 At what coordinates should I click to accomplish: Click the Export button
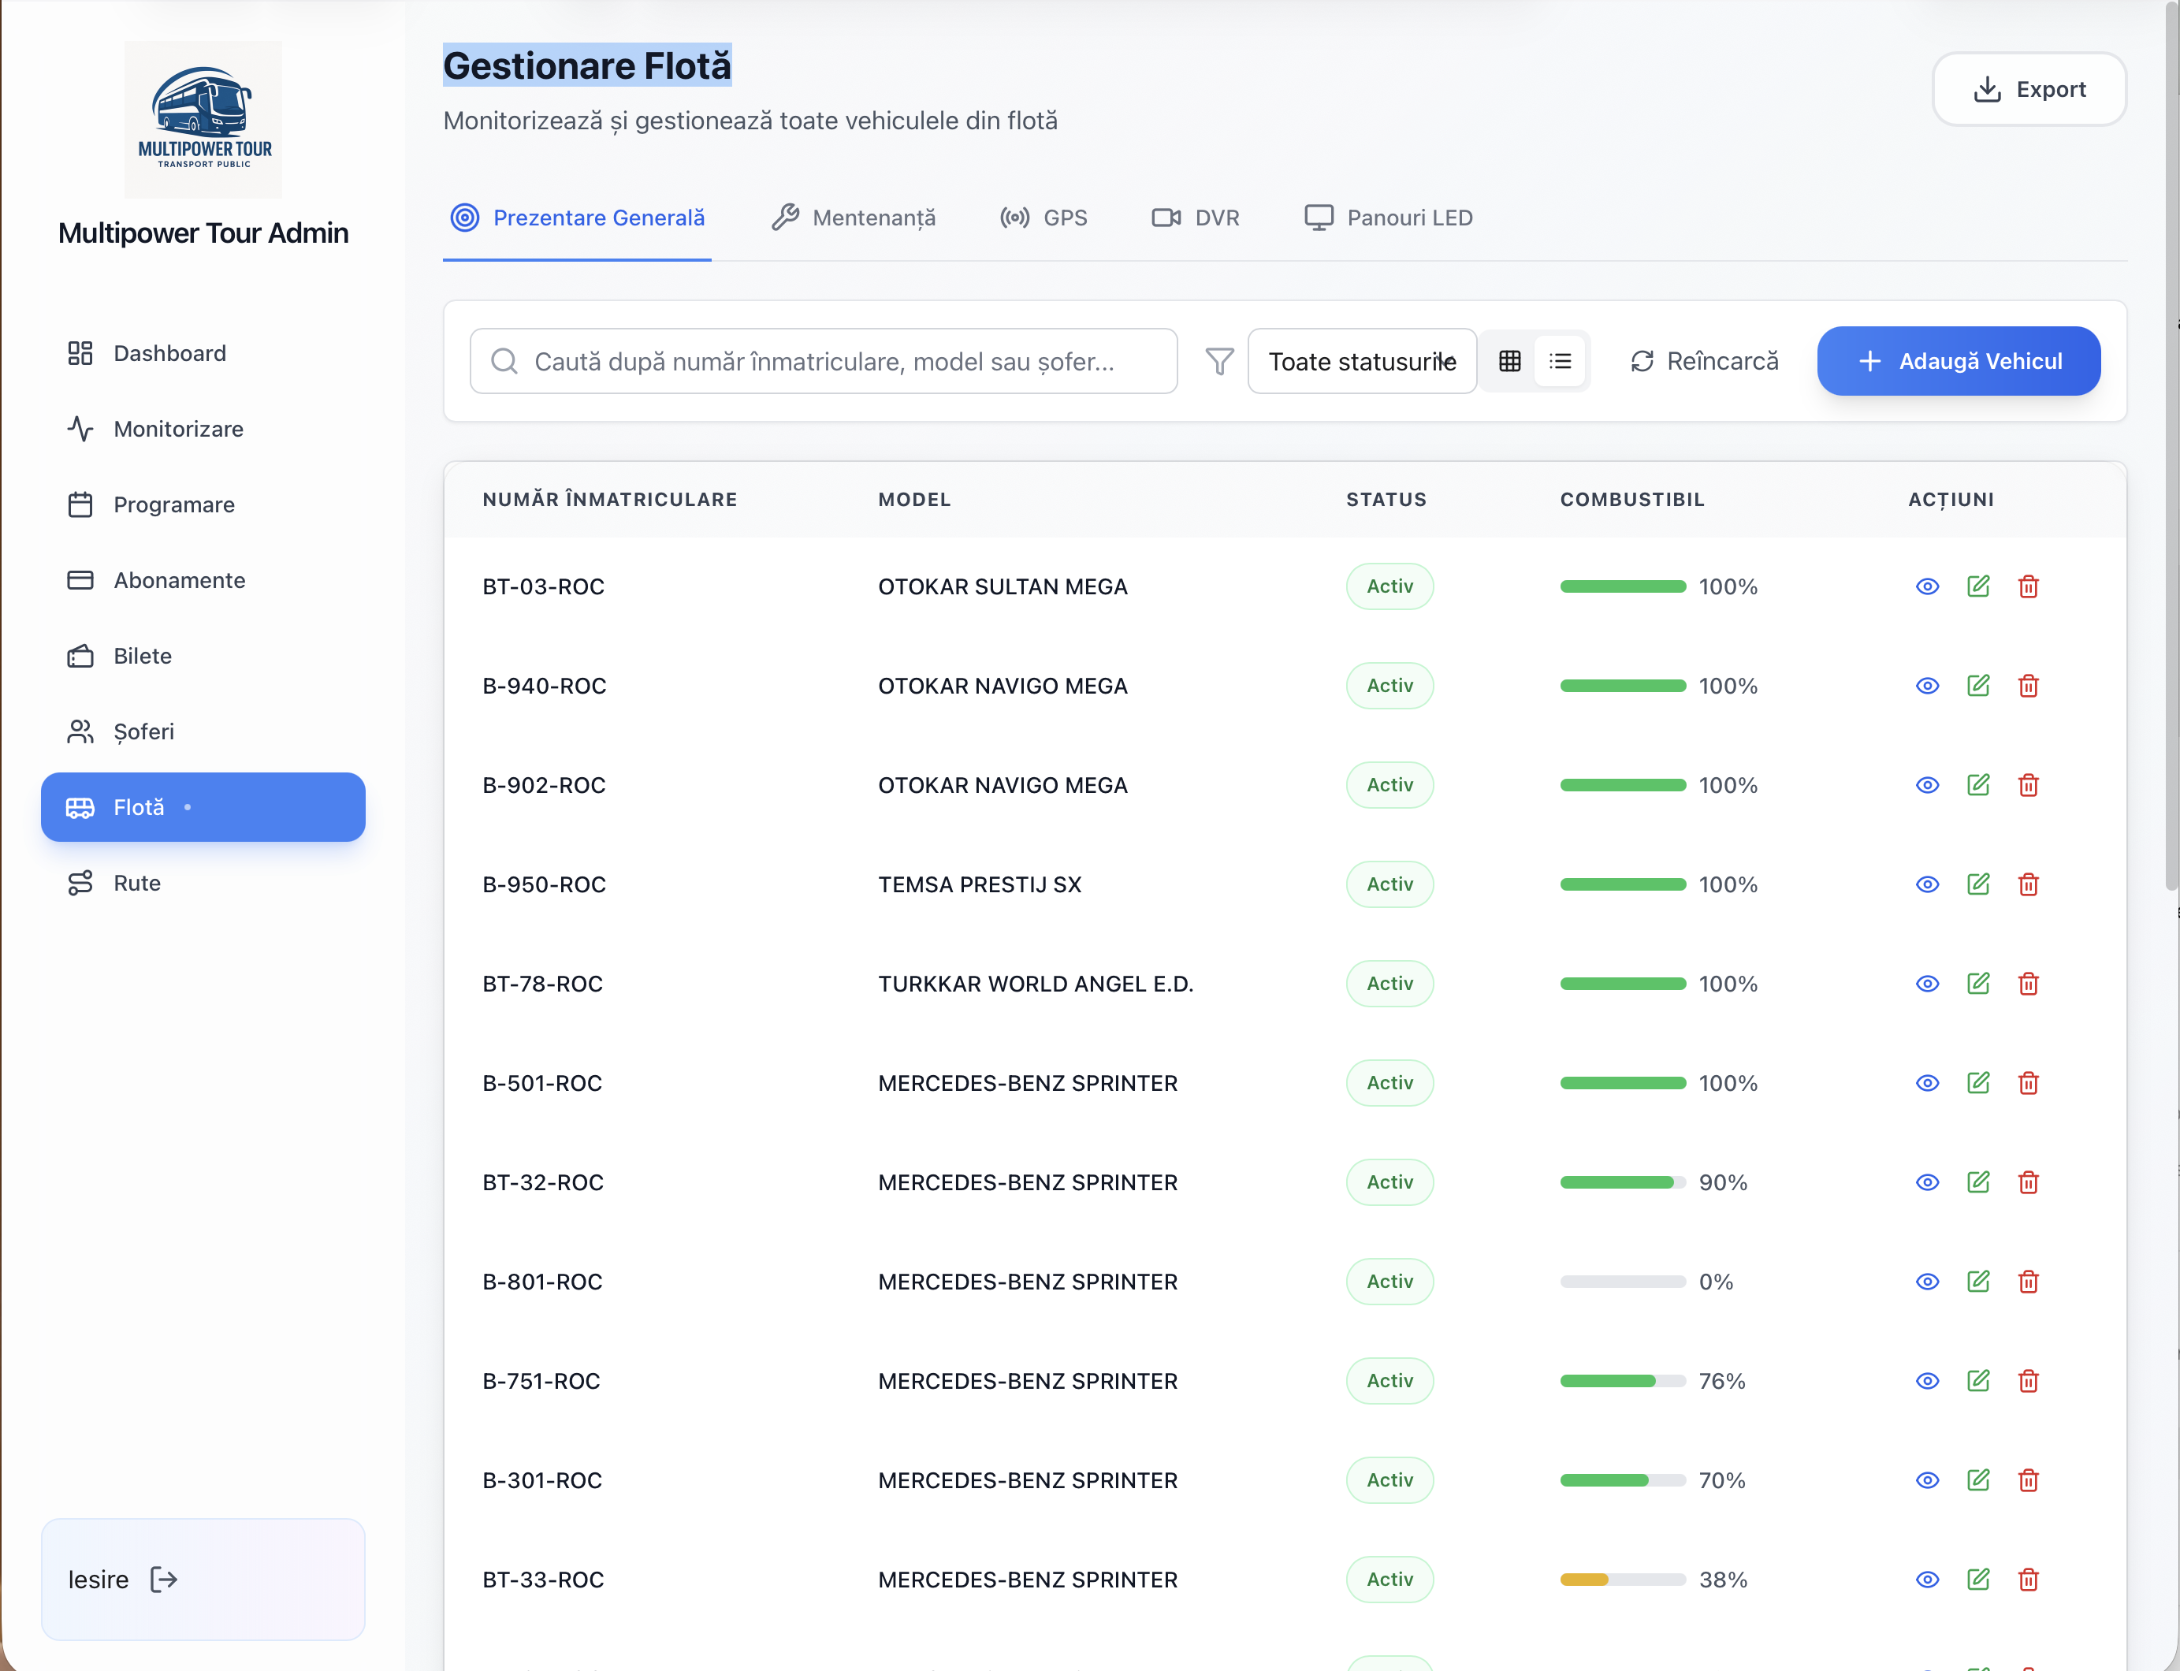[2029, 90]
